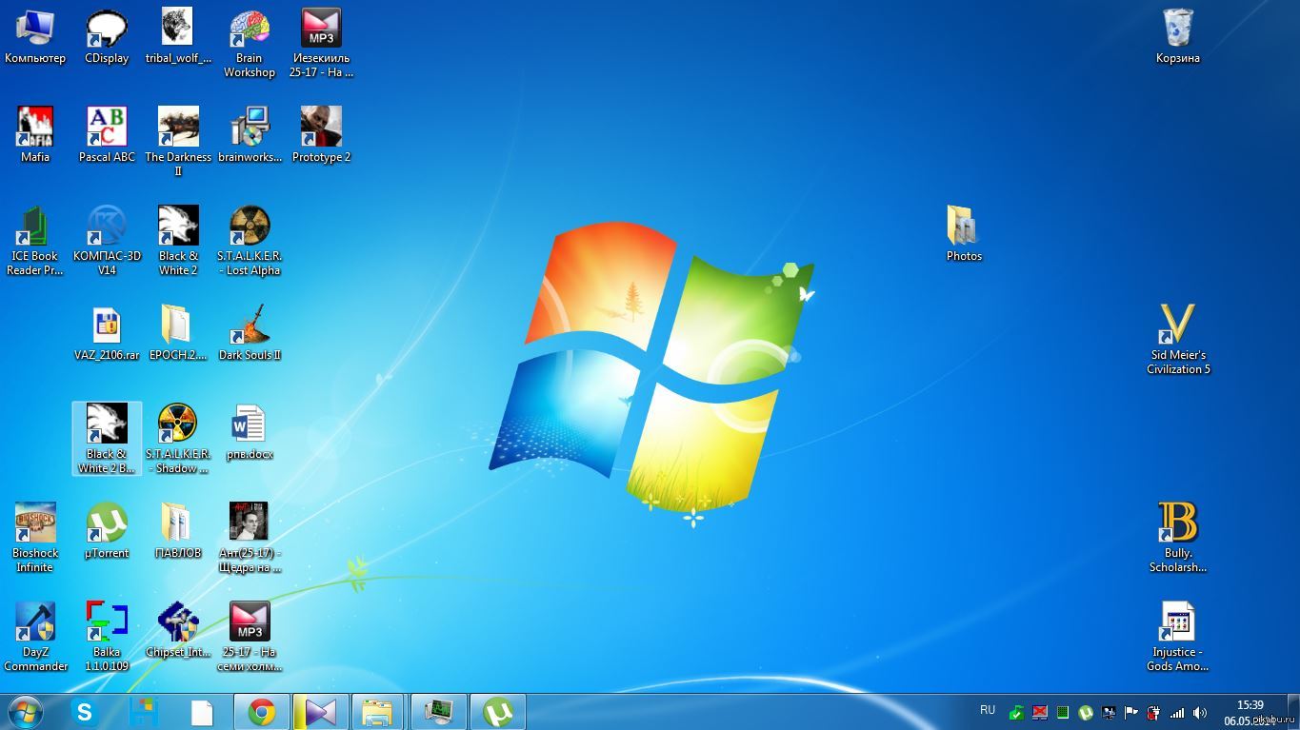
Task: Switch to Visual Studio in taskbar
Action: (x=321, y=712)
